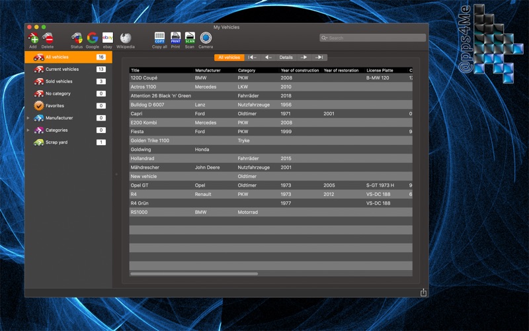Click the John Deere manufacturer cell
The image size is (529, 331).
[x=207, y=167]
